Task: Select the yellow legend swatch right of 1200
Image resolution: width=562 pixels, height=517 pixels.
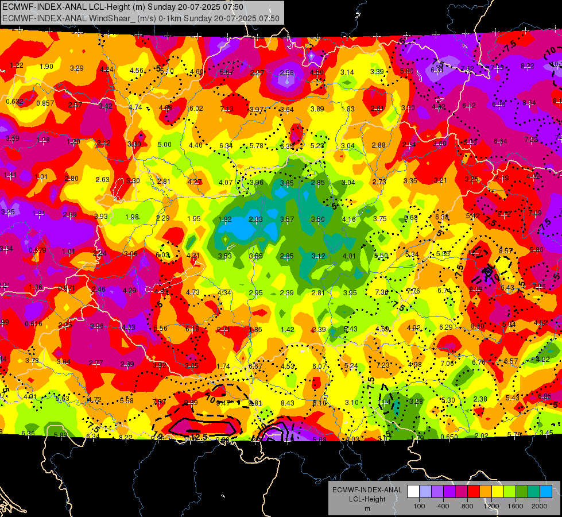Action: [x=498, y=492]
